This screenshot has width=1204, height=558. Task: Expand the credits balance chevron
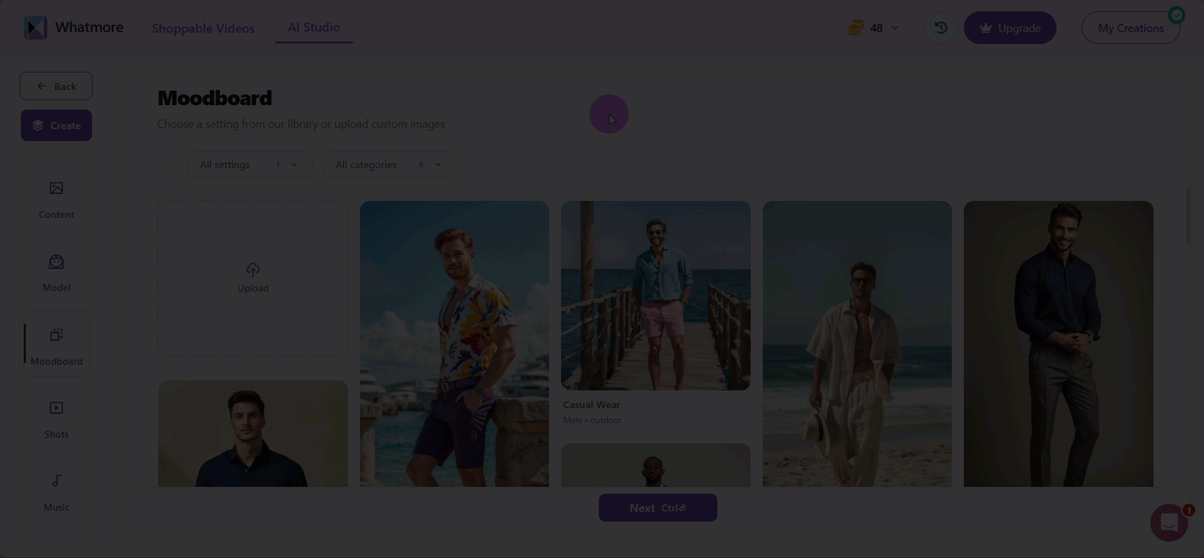coord(895,28)
